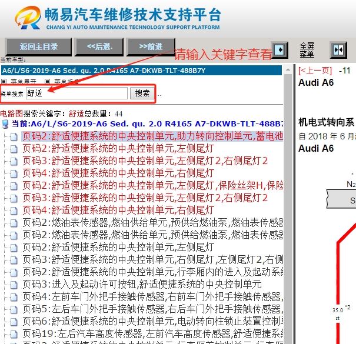Click the page icon of the highlighted 页码2 entry
The height and width of the screenshot is (344, 356).
pyautogui.click(x=15, y=136)
